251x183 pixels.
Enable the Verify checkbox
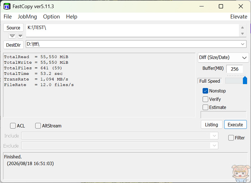[x=205, y=99]
